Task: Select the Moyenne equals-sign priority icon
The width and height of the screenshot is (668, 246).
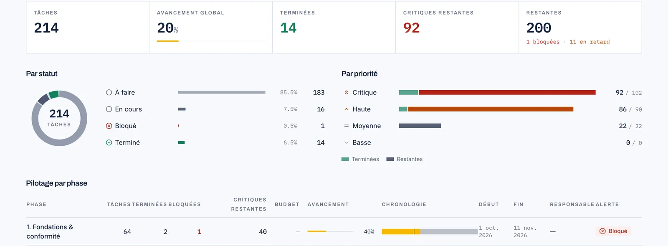Action: click(x=346, y=126)
